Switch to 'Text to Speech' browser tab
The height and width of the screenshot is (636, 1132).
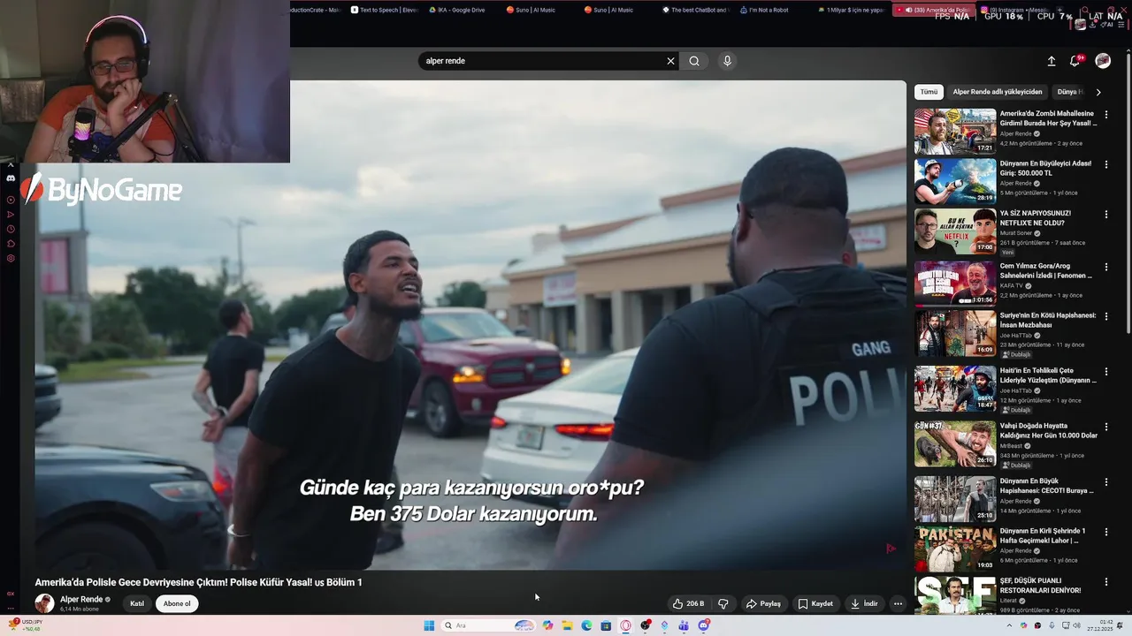[x=383, y=10]
